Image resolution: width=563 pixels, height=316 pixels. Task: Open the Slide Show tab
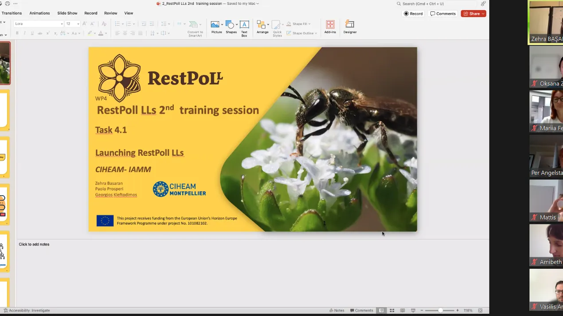point(67,13)
